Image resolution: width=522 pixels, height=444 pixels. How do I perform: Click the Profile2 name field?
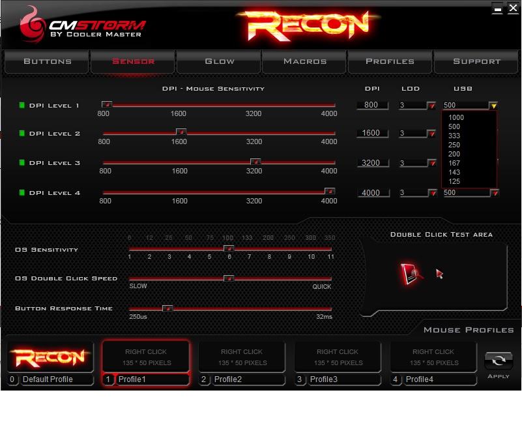pos(248,379)
